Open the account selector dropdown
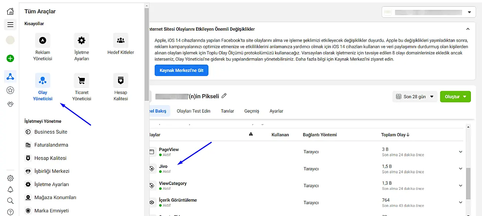This screenshot has width=482, height=216. tap(429, 12)
